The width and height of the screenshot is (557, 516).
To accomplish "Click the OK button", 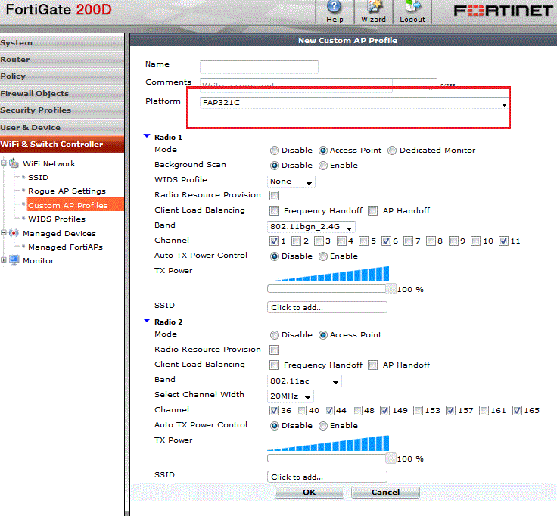I will click(309, 493).
